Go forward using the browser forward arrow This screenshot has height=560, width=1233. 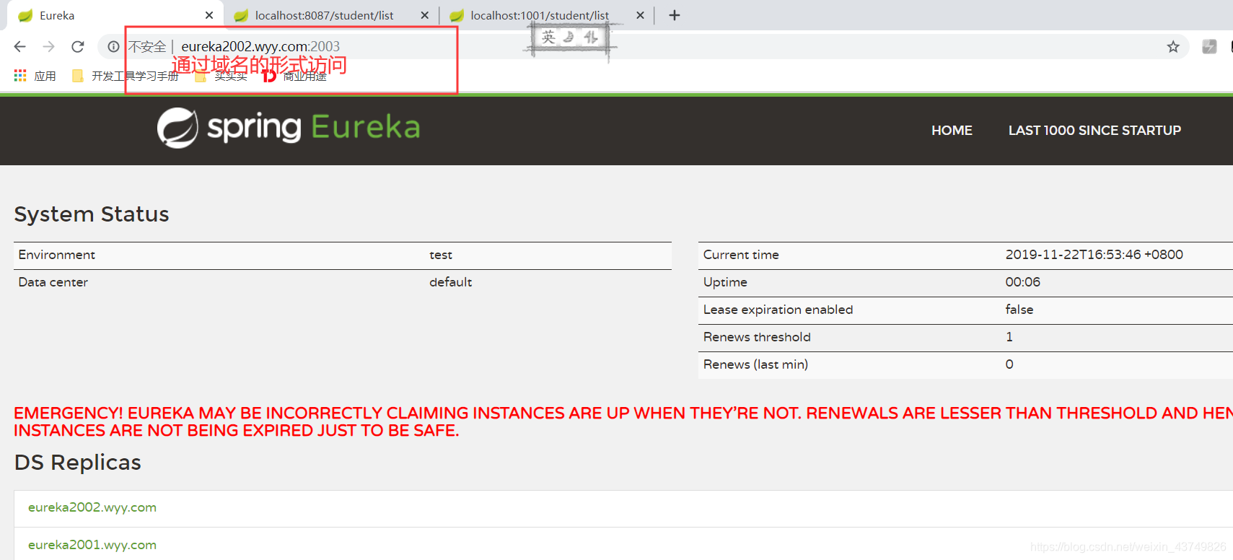tap(48, 47)
